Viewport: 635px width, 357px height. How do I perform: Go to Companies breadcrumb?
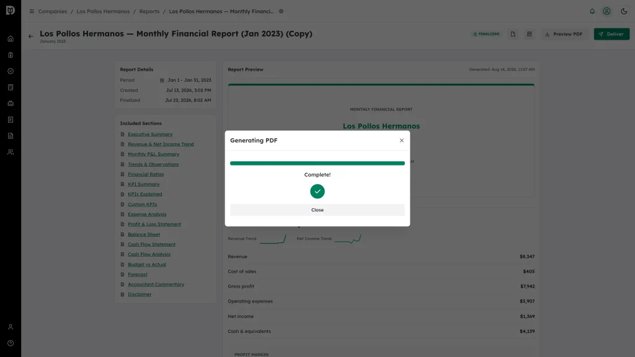pyautogui.click(x=52, y=11)
